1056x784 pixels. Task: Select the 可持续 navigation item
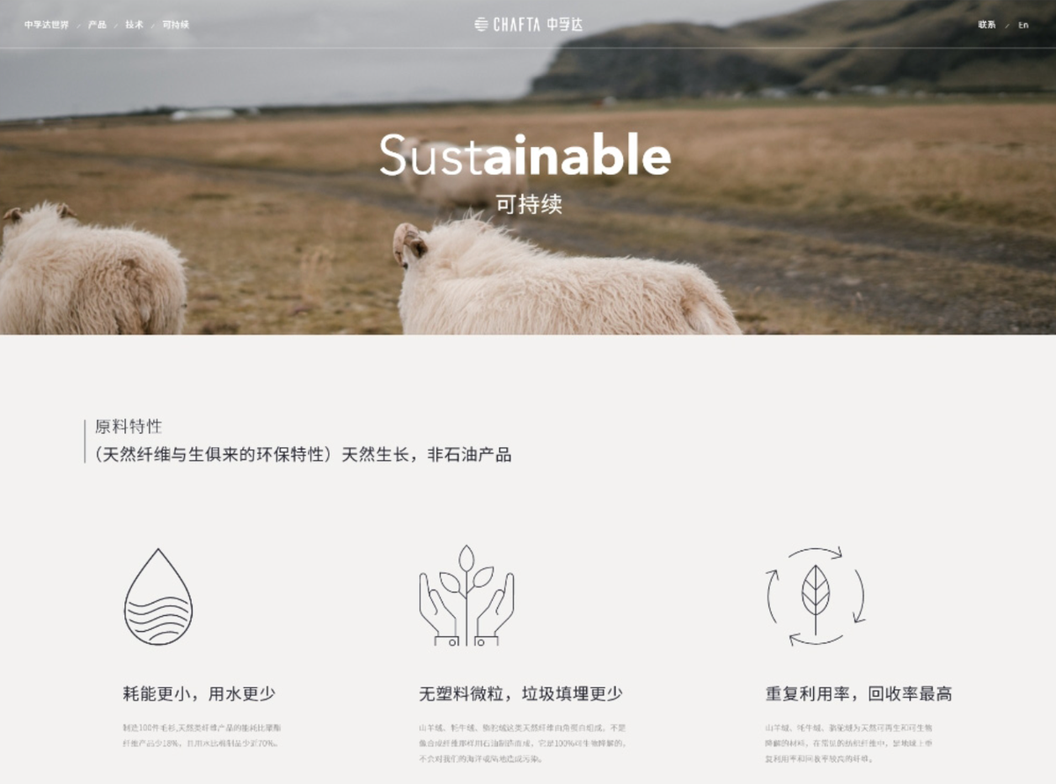(x=176, y=25)
